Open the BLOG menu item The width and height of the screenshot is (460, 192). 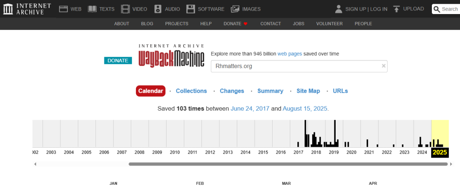click(147, 24)
